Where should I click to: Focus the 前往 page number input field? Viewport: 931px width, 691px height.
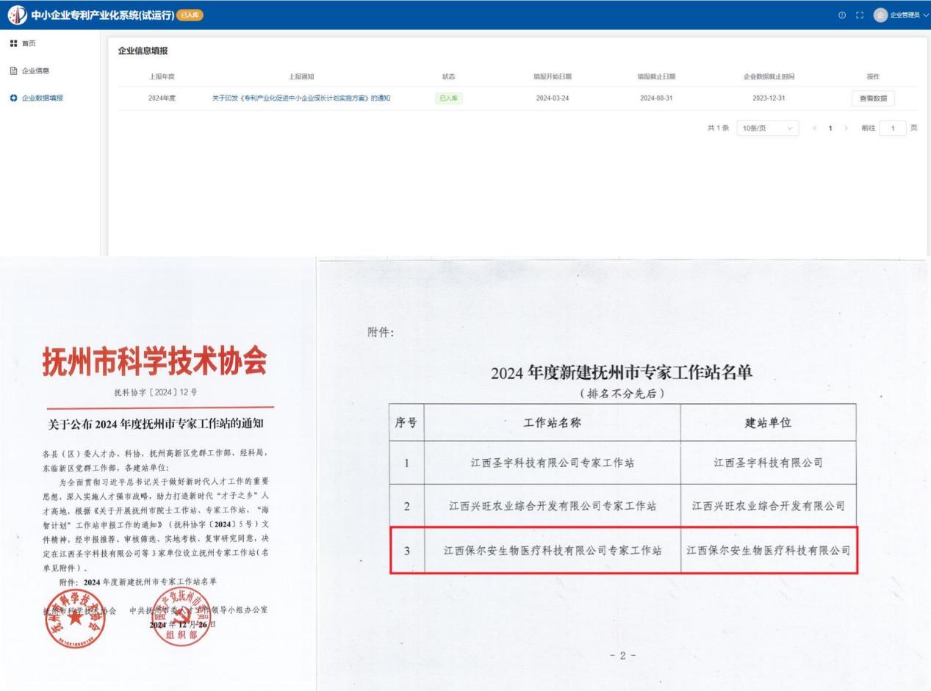coord(893,129)
